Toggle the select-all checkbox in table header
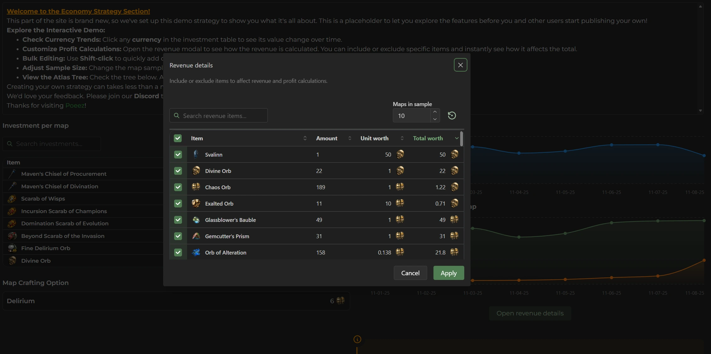The width and height of the screenshot is (711, 354). coord(178,138)
